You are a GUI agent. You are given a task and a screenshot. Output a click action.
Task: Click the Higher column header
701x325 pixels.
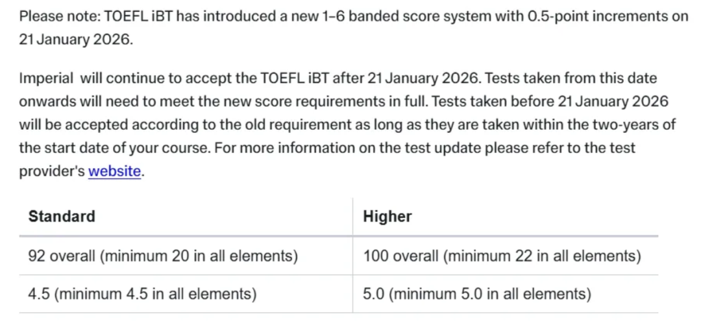(x=387, y=216)
